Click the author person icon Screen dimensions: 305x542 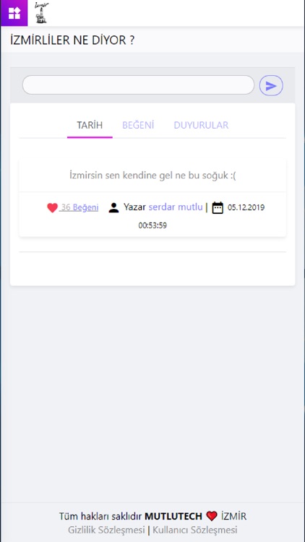(113, 207)
